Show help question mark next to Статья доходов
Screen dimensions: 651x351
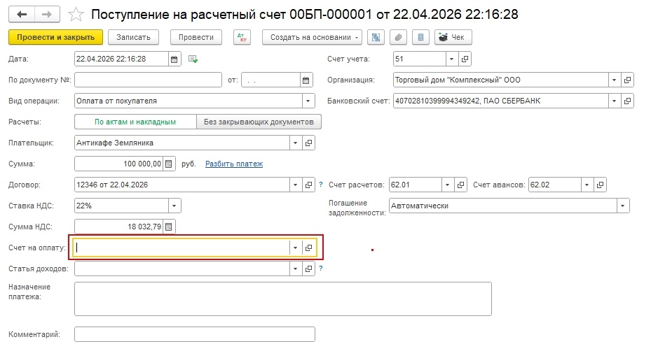point(320,268)
